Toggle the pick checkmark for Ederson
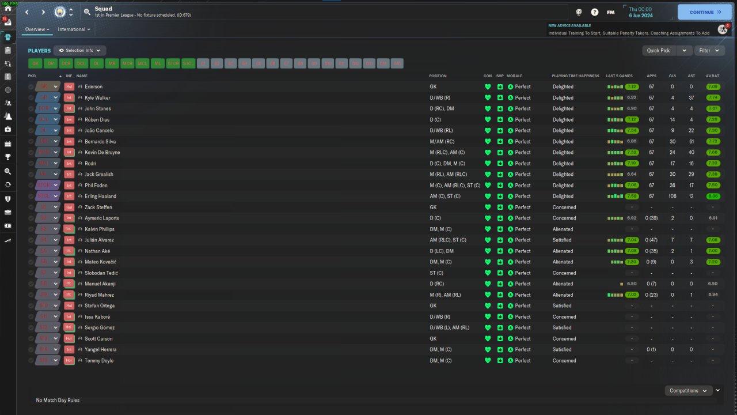The height and width of the screenshot is (415, 737). click(x=31, y=87)
